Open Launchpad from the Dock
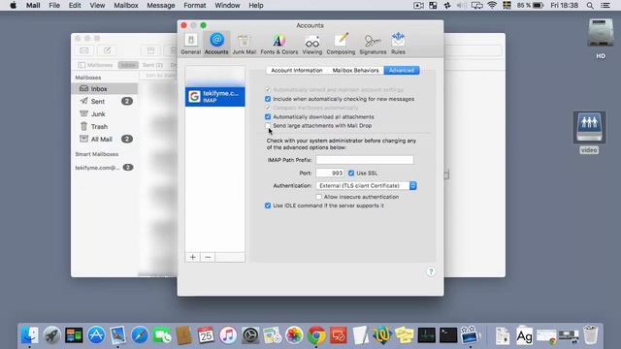Viewport: 621px width, 349px height. pyautogui.click(x=51, y=335)
